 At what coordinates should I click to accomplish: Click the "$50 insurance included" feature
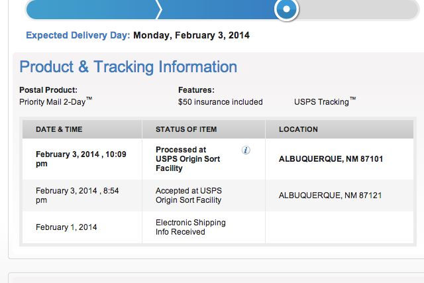(x=220, y=102)
